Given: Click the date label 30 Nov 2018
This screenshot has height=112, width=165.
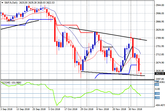Looking at the screenshot, I should point(135,109).
